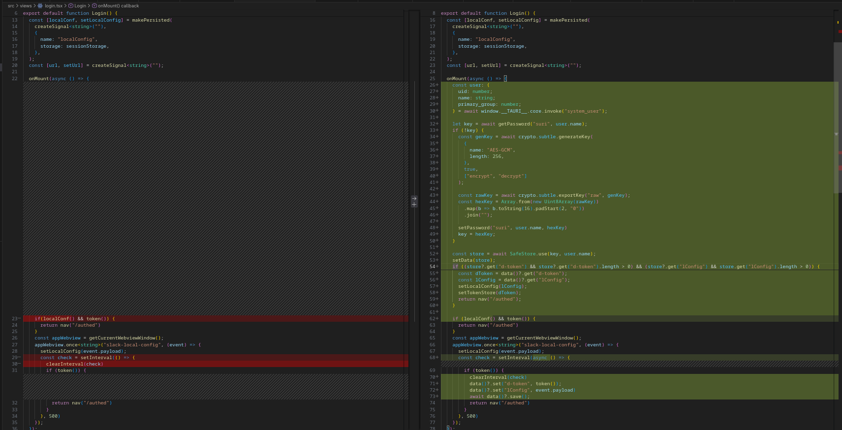Image resolution: width=842 pixels, height=430 pixels.
Task: Click removed line number 23 in left pane
Action: 15,319
